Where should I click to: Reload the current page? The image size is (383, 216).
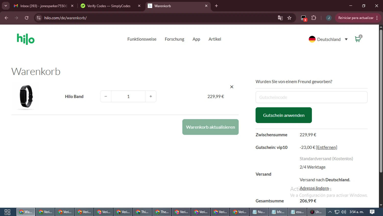coord(27,18)
